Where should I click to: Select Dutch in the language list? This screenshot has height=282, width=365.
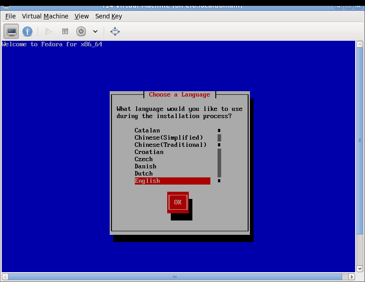(x=173, y=174)
